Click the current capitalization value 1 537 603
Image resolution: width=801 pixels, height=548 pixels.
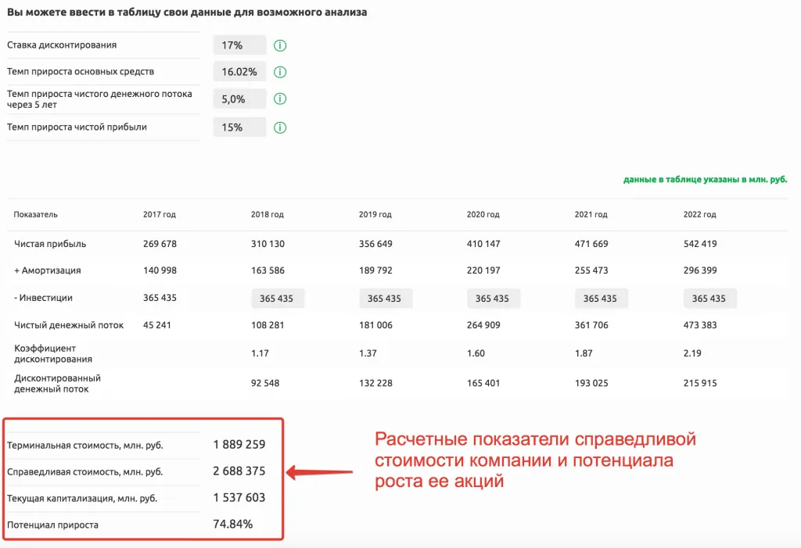239,498
